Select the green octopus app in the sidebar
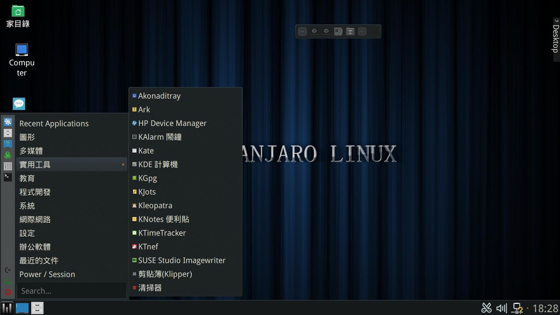 pos(7,155)
